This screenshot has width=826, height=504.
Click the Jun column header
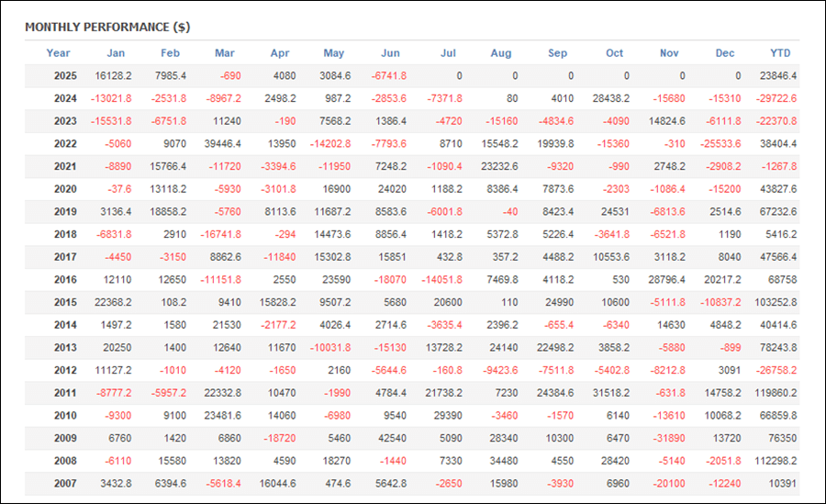pyautogui.click(x=390, y=52)
